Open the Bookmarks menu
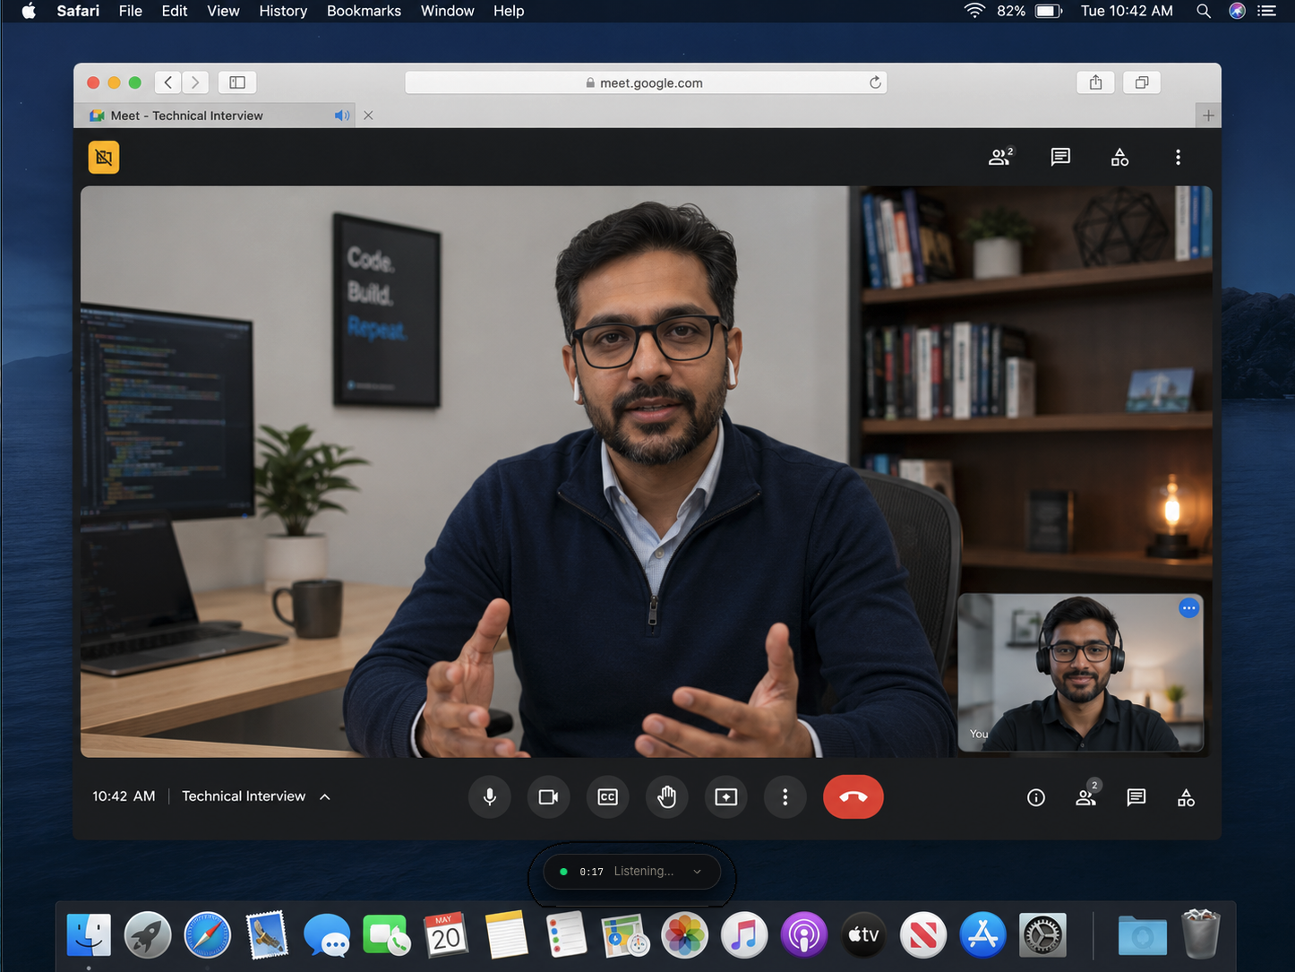The height and width of the screenshot is (972, 1295). (364, 11)
